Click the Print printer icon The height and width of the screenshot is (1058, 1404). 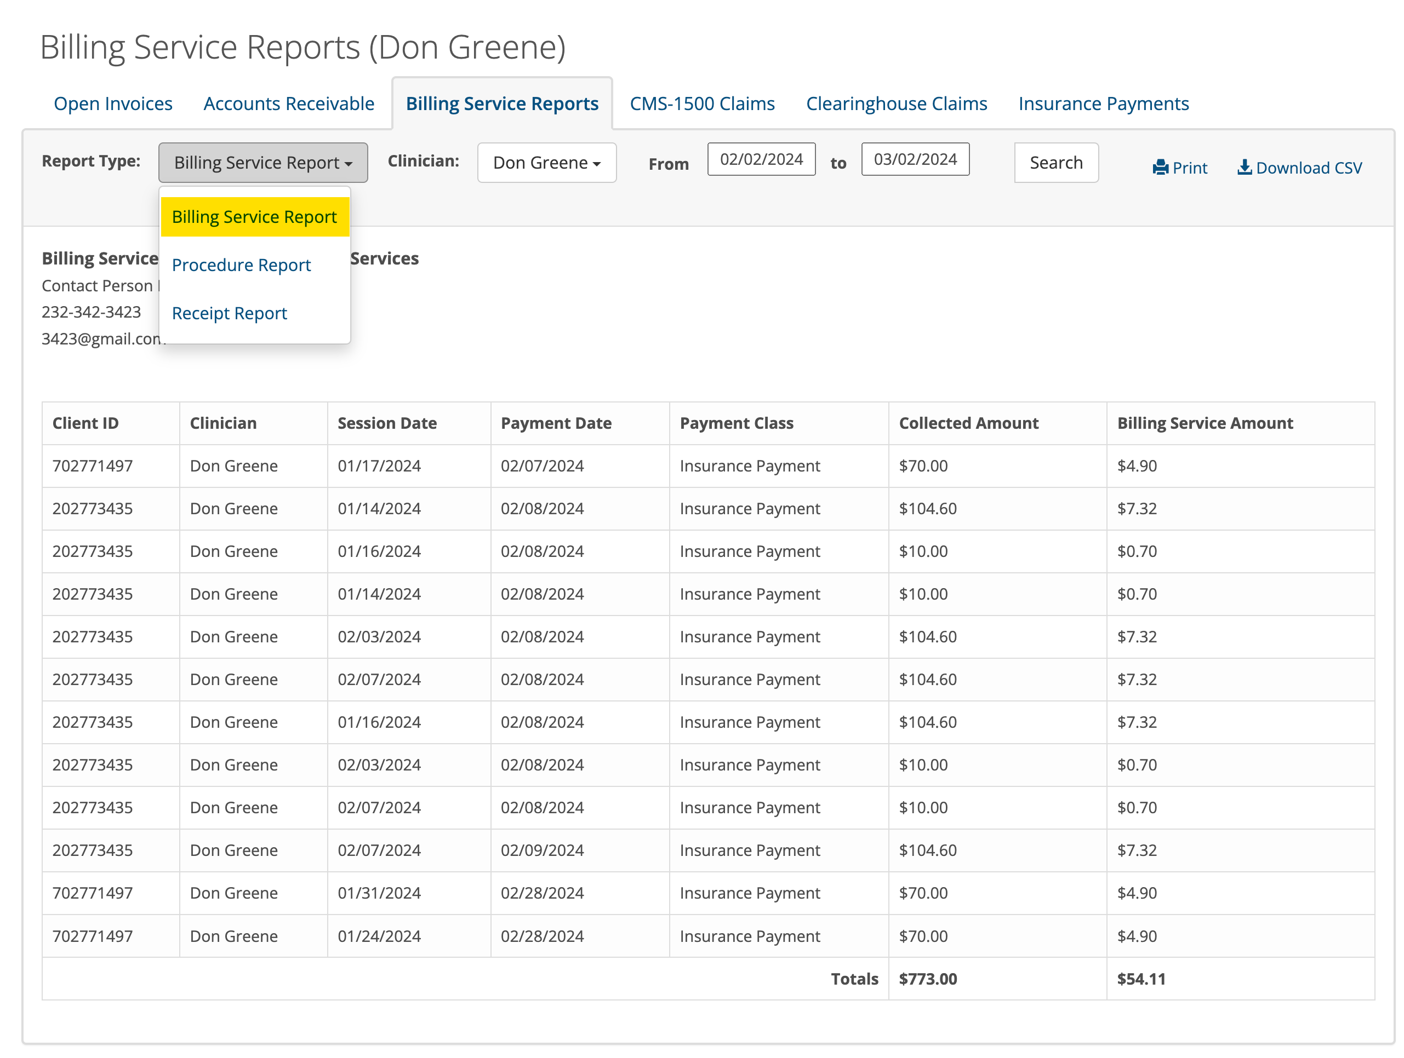[1160, 168]
